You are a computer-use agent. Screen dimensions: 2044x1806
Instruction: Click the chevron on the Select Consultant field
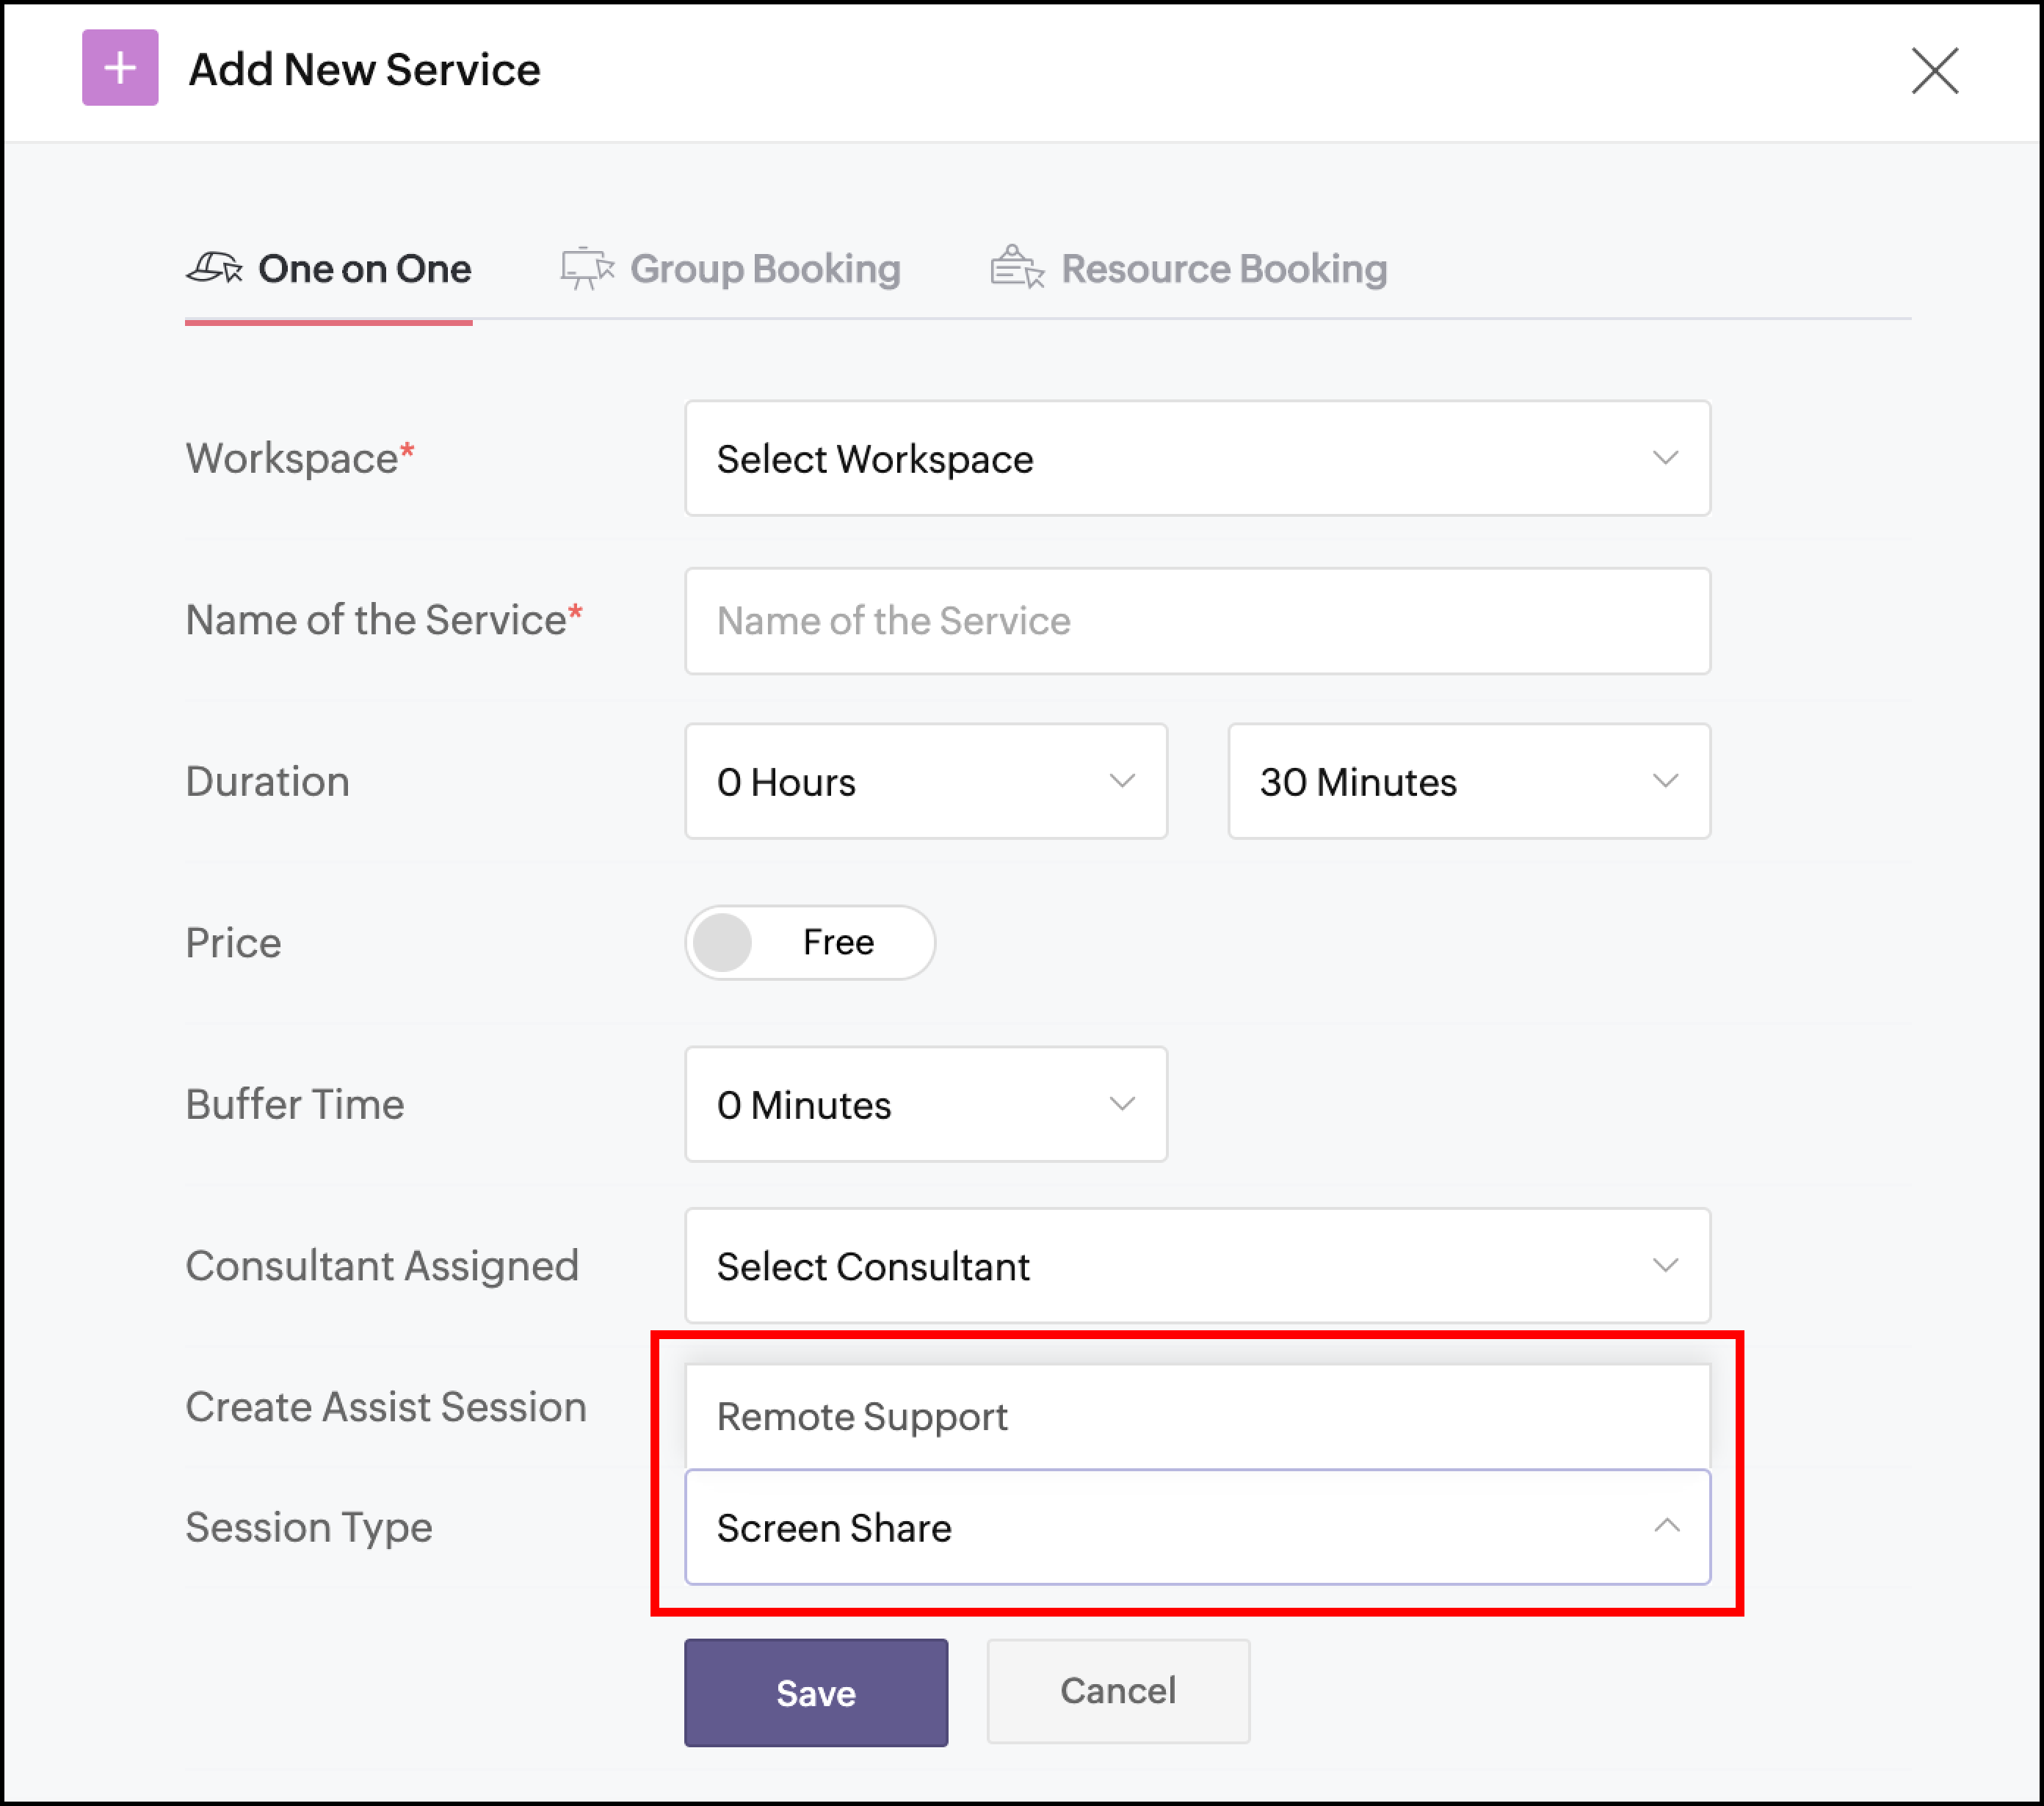point(1663,1266)
